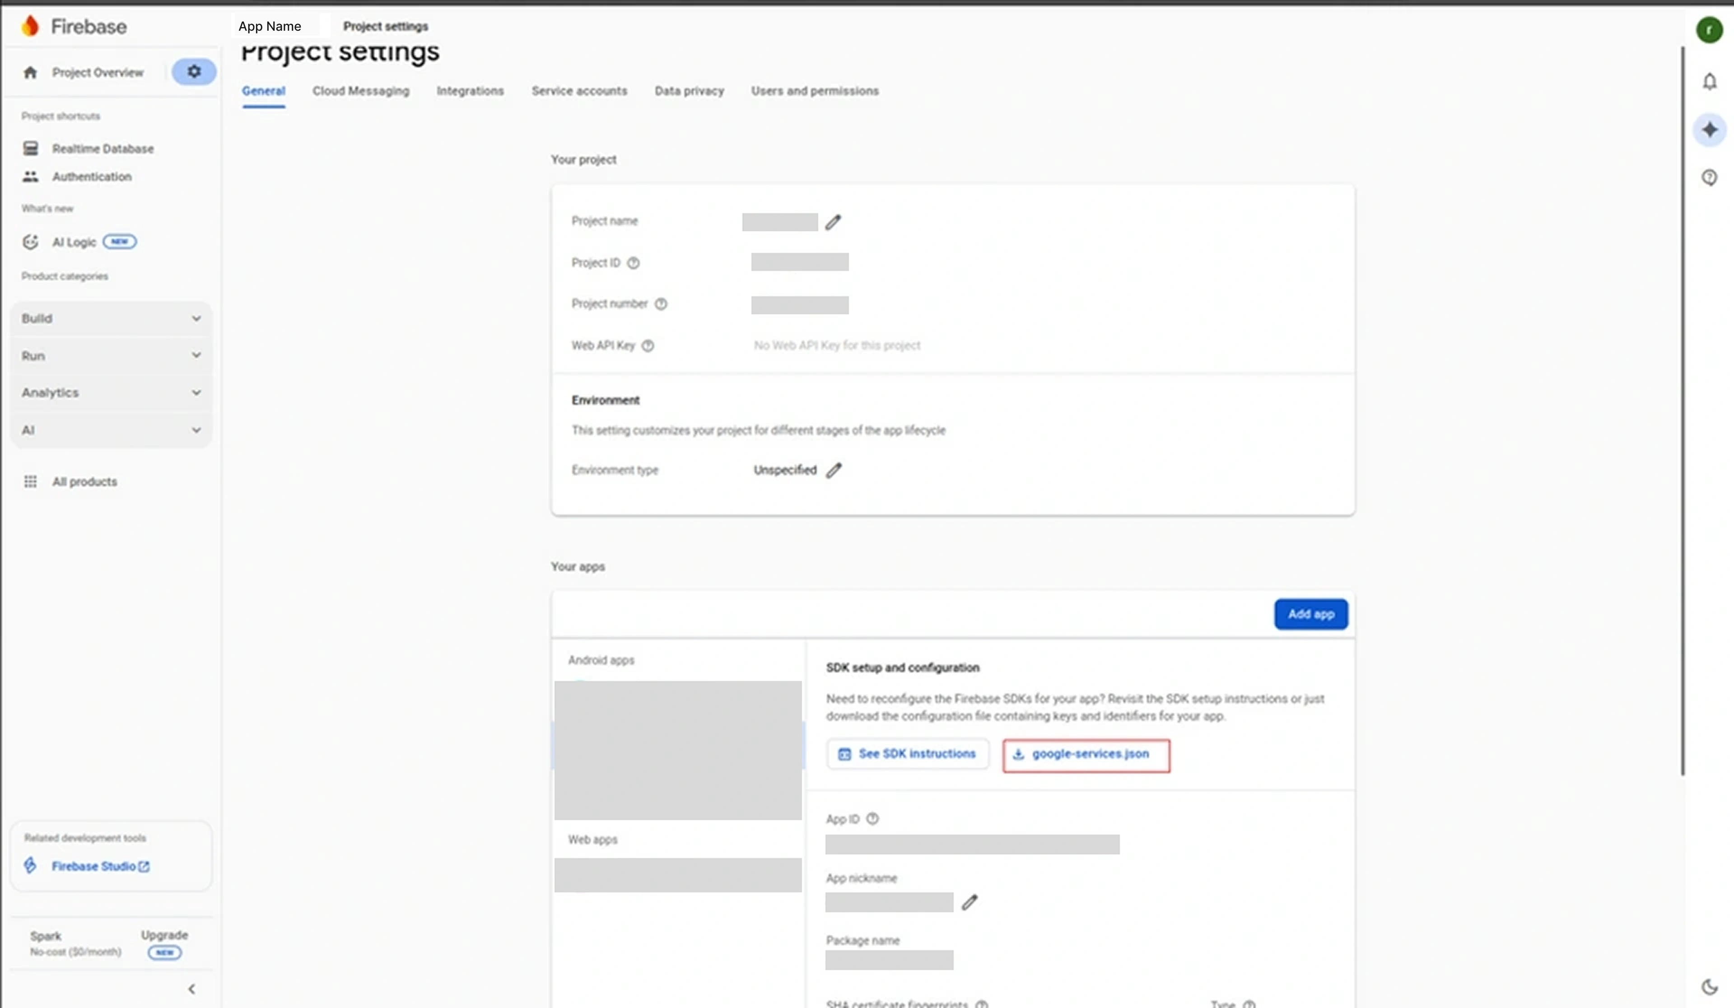Click the Upgrade plan button
Viewport: 1734px width, 1008px height.
[x=164, y=943]
